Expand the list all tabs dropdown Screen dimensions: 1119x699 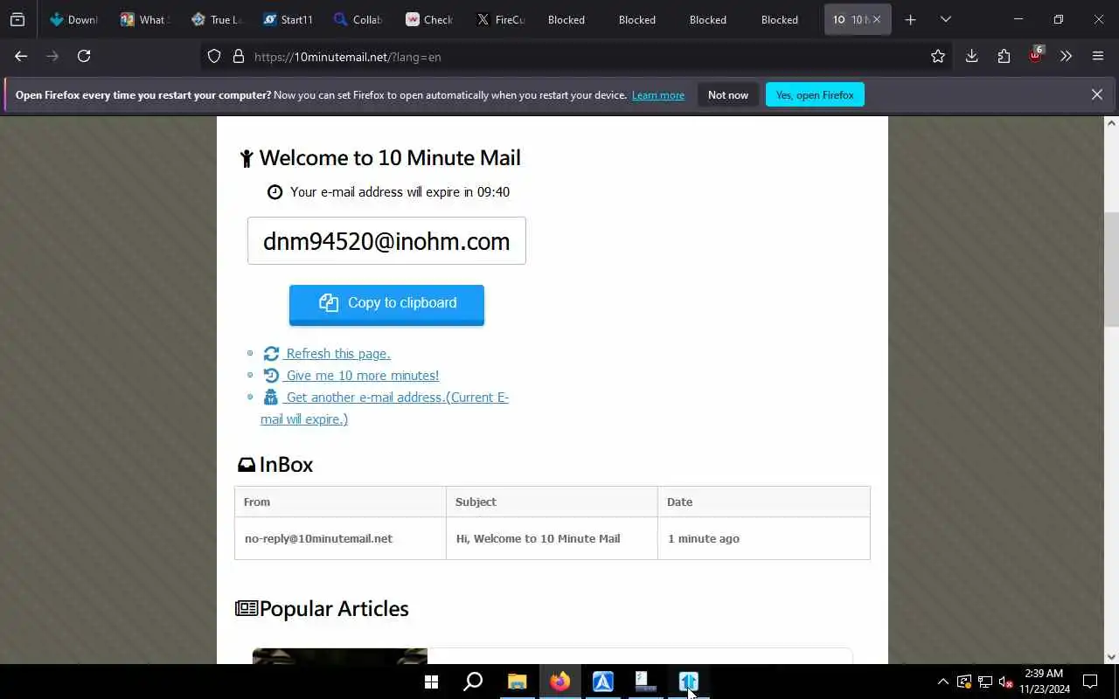click(x=945, y=19)
